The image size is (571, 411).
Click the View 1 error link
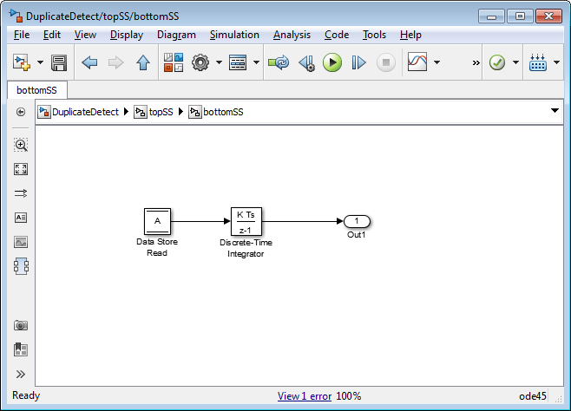[x=305, y=396]
